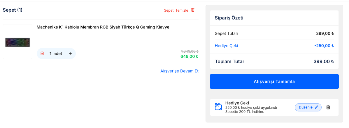The width and height of the screenshot is (349, 128).
Task: Click the -250,00 ₺ gift card discount amount
Action: pos(324,46)
